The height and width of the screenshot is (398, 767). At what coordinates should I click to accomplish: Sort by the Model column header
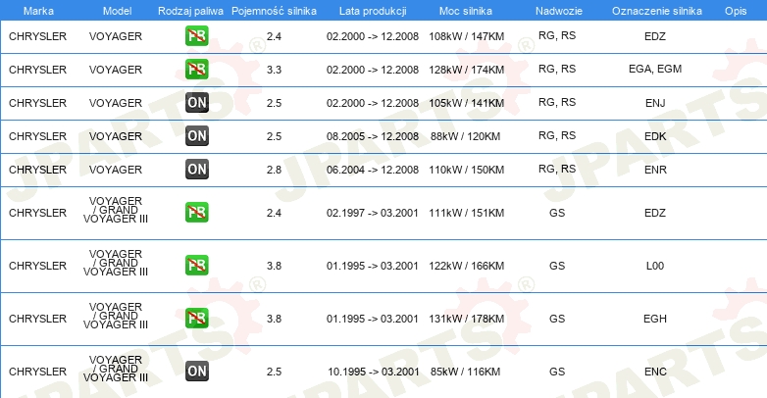117,11
